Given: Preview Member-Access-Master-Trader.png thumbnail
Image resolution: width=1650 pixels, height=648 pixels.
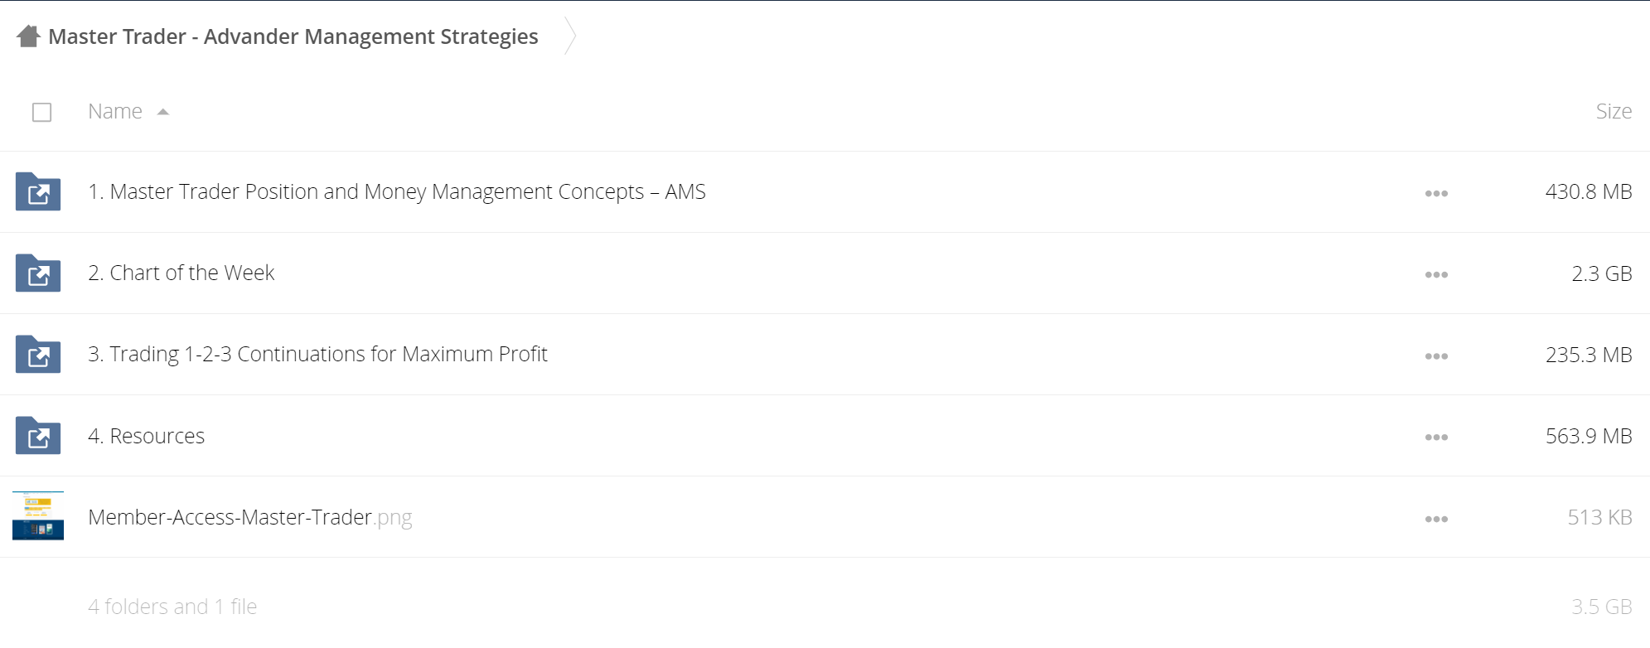Looking at the screenshot, I should coord(38,516).
